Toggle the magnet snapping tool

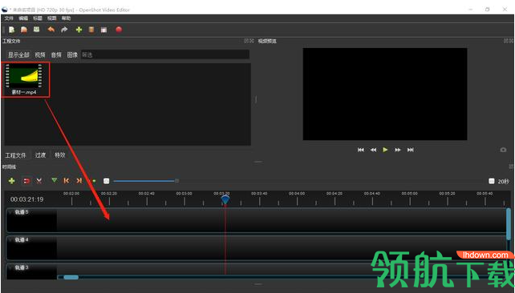coord(26,181)
